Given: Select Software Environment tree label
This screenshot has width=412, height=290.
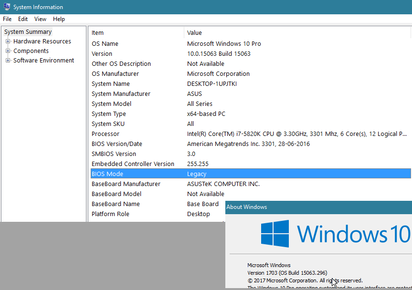Looking at the screenshot, I should click(43, 61).
